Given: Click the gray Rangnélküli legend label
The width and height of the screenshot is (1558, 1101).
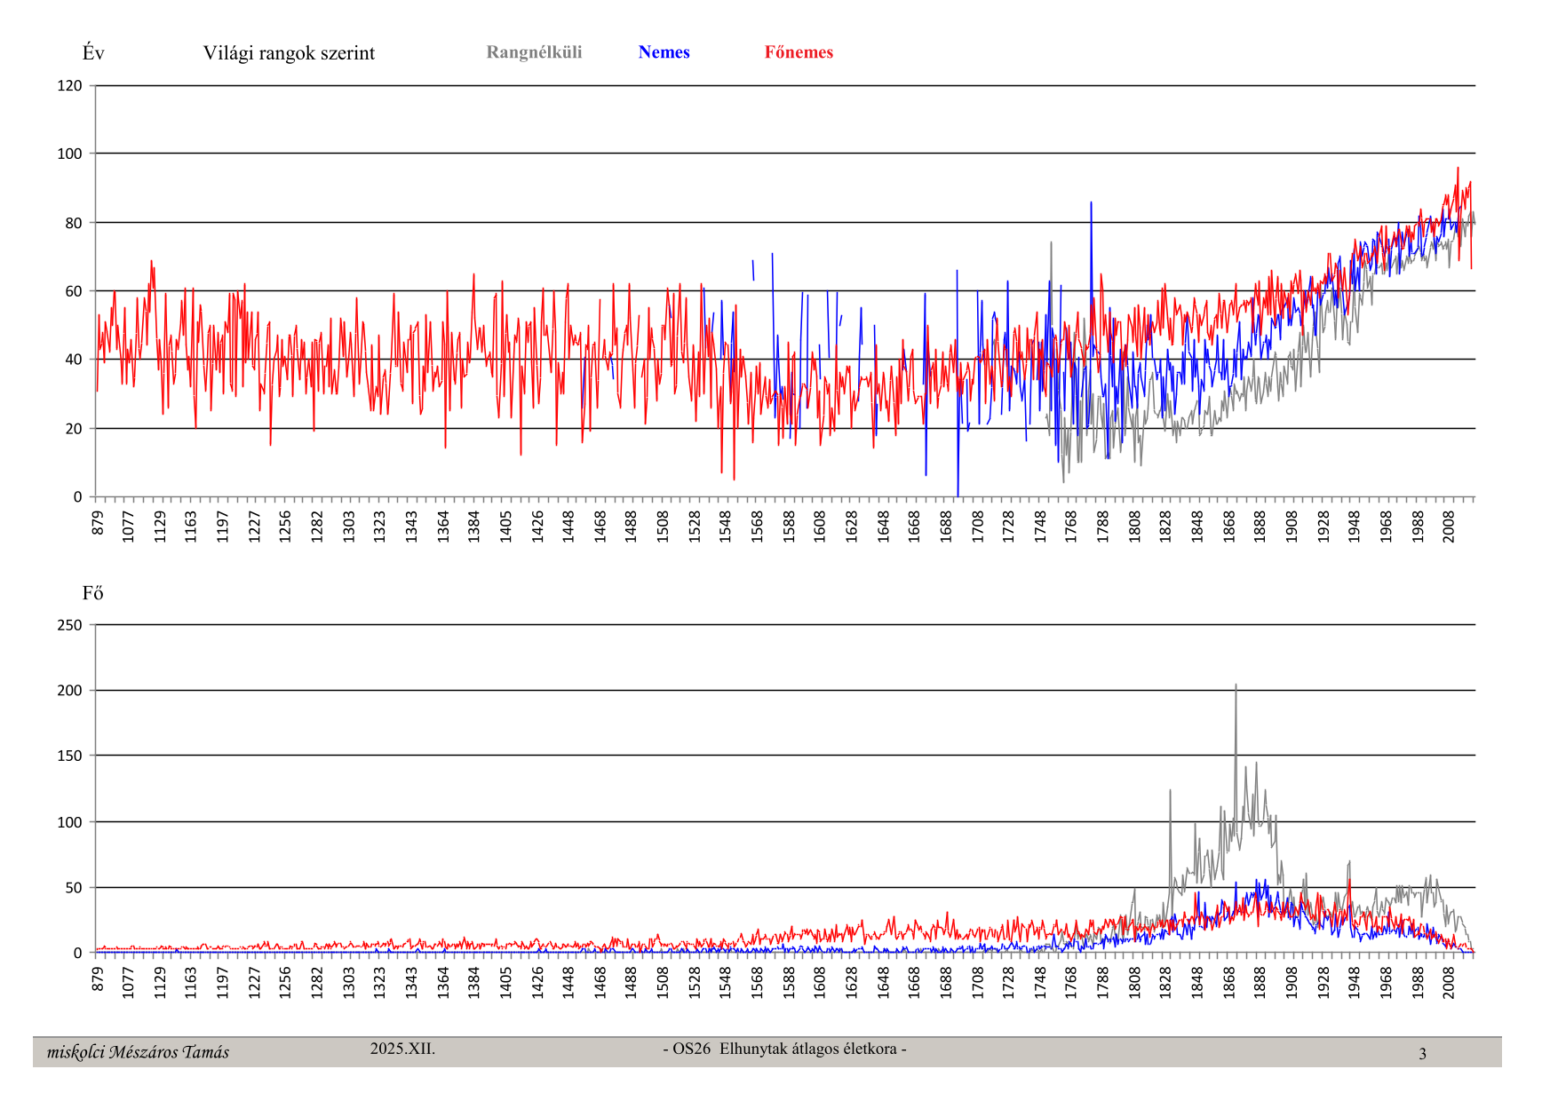Looking at the screenshot, I should pyautogui.click(x=534, y=52).
